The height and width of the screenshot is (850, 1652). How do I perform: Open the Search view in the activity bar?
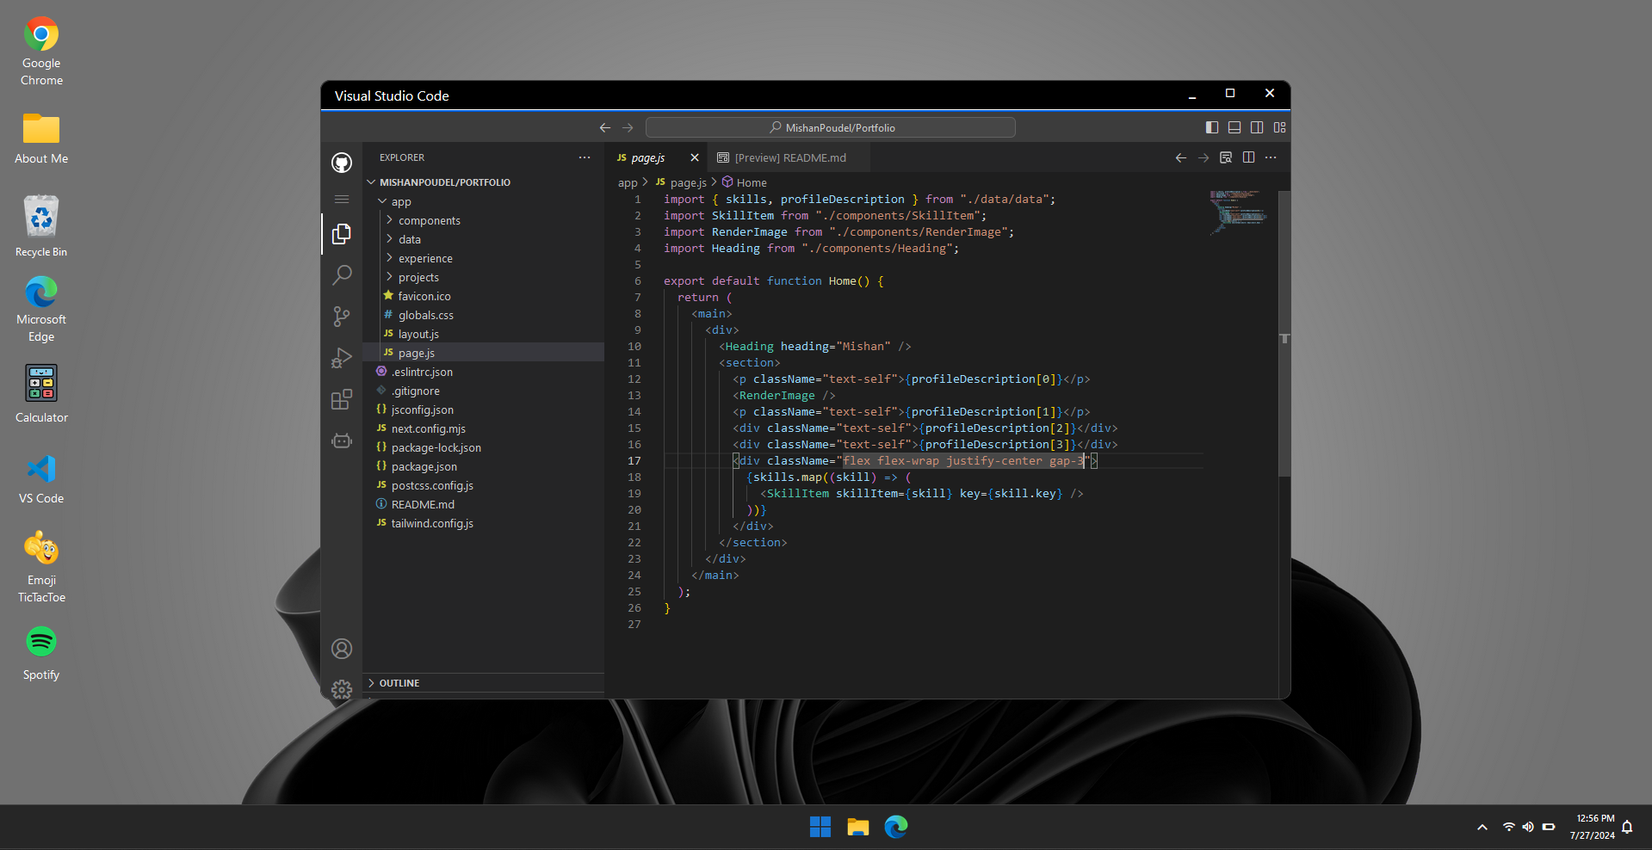pos(342,275)
